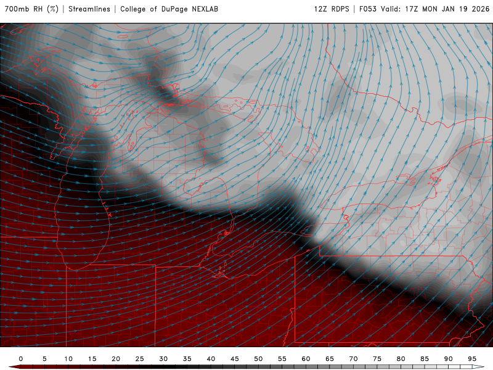This screenshot has width=493, height=370.
Task: Click the '50' colorbar label
Action: pyautogui.click(x=258, y=359)
